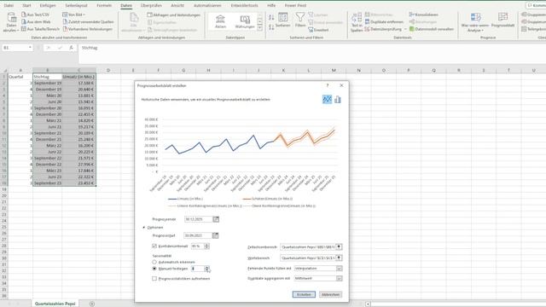Select column chart type icon in forecast dialog
Image resolution: width=546 pixels, height=307 pixels.
pyautogui.click(x=338, y=100)
